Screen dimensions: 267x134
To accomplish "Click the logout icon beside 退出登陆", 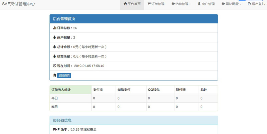I will click(x=249, y=4).
